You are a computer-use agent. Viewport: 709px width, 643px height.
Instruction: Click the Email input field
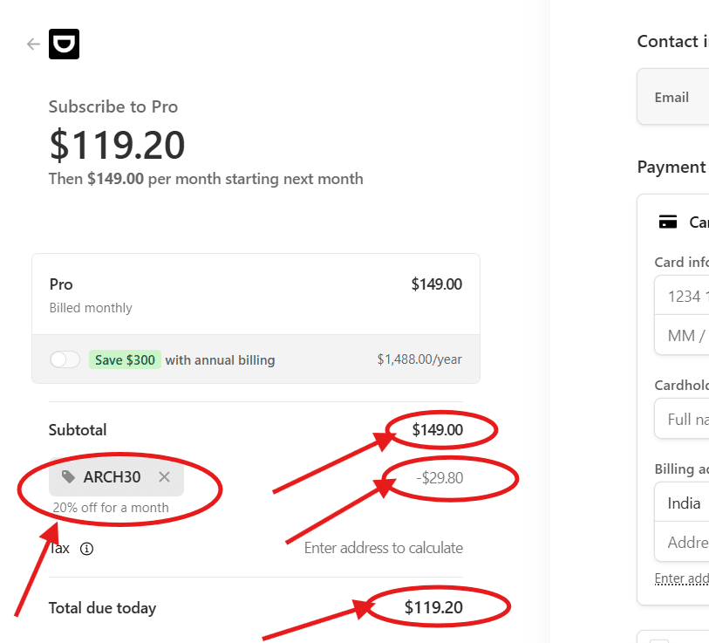coord(680,97)
